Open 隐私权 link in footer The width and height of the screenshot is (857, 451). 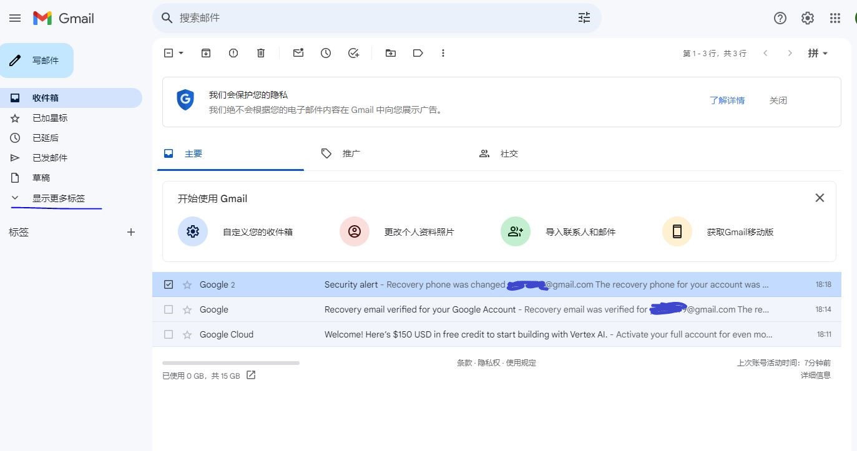[489, 363]
